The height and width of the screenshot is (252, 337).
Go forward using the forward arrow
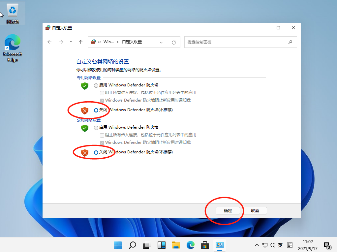pos(61,42)
